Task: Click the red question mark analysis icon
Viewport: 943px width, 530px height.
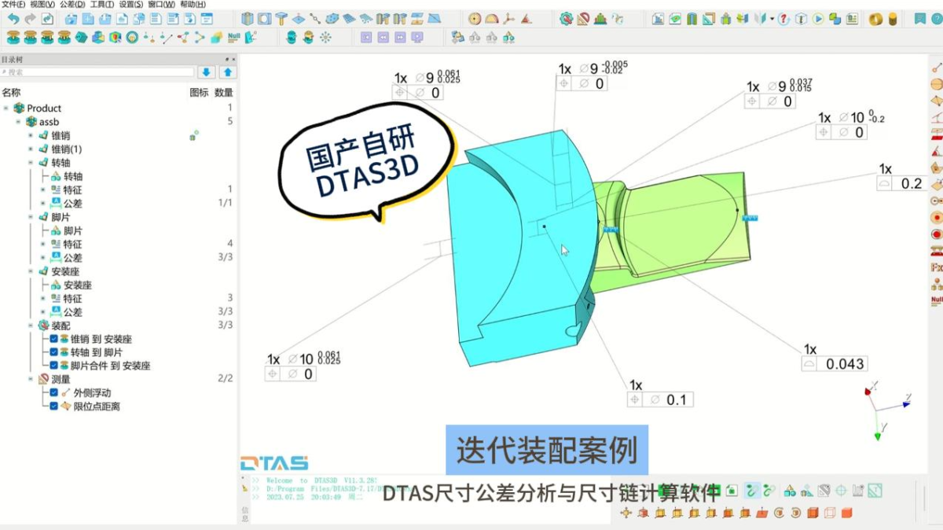Action: [783, 19]
